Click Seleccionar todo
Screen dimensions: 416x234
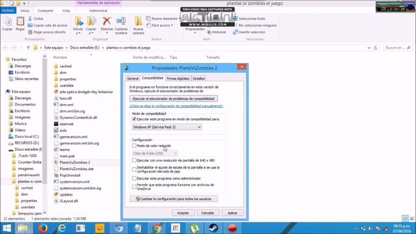249,19
